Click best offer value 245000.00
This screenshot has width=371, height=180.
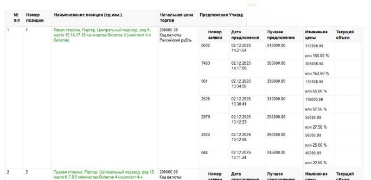[x=276, y=153]
